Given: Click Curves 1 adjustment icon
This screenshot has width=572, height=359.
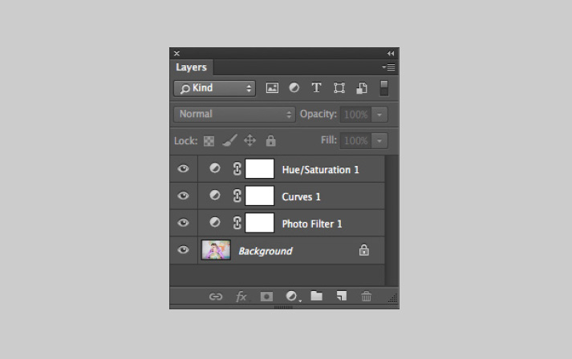Looking at the screenshot, I should pyautogui.click(x=215, y=195).
